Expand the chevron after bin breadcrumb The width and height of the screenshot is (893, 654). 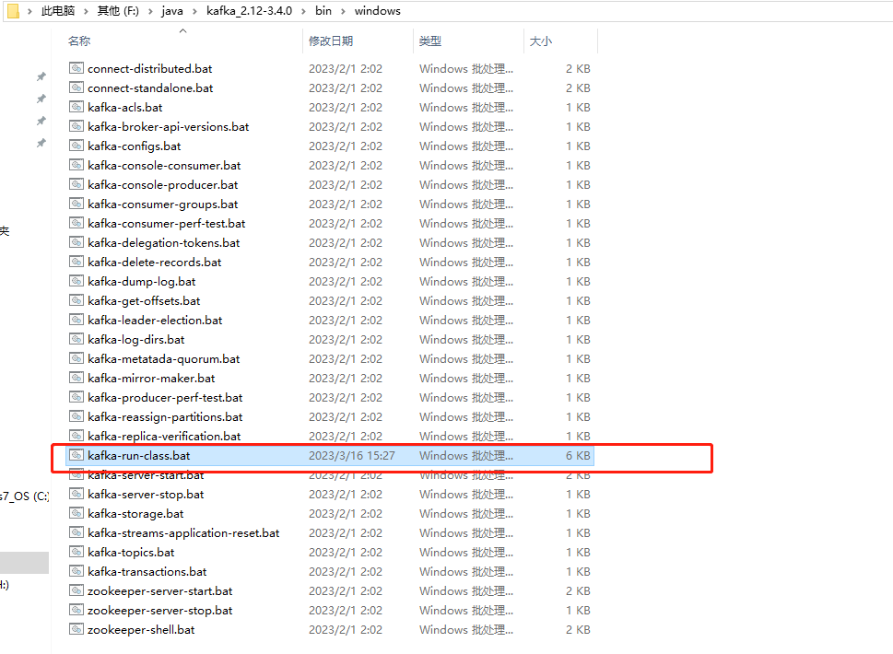(343, 11)
